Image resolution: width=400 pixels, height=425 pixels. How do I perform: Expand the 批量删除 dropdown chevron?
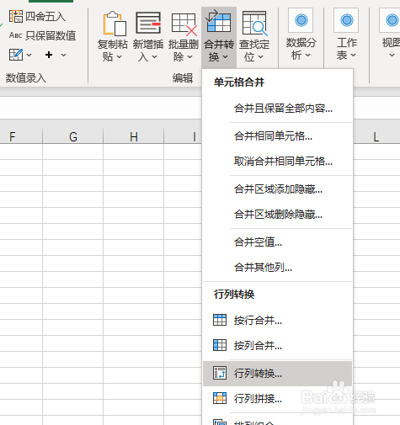[x=190, y=57]
